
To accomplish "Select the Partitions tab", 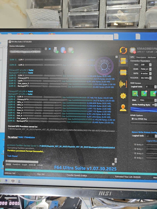I will (16, 165).
